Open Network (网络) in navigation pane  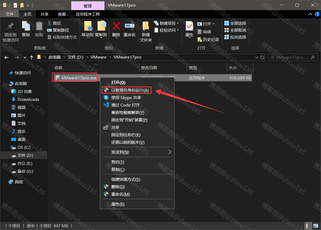[19, 182]
